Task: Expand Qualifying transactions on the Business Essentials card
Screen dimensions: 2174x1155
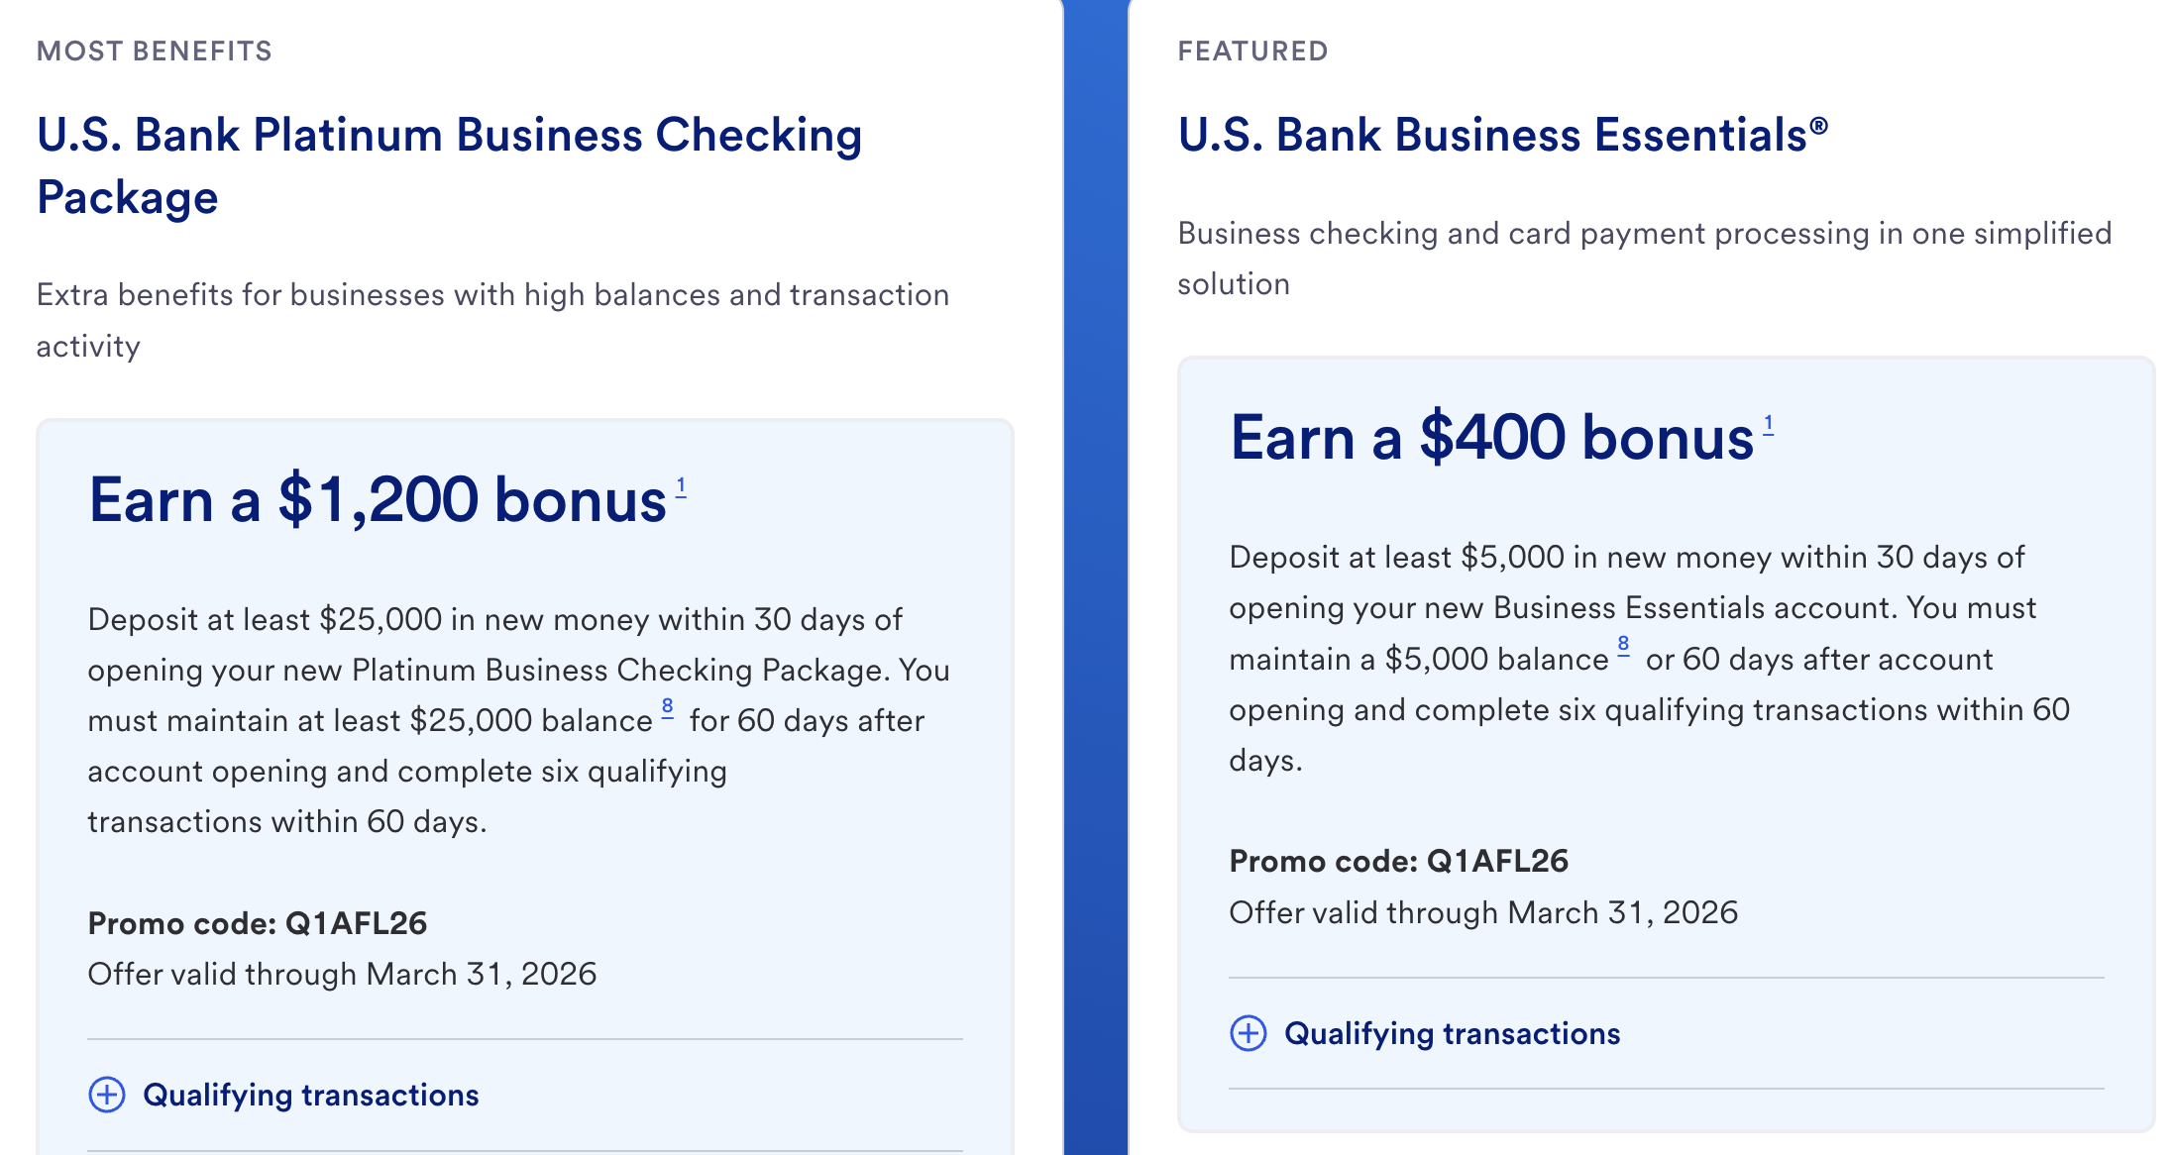Action: point(1453,1033)
